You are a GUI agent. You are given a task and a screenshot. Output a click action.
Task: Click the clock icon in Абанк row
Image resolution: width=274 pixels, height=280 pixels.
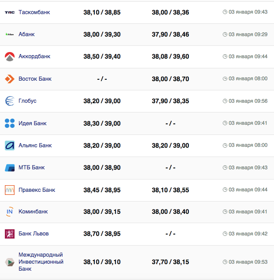(x=225, y=34)
